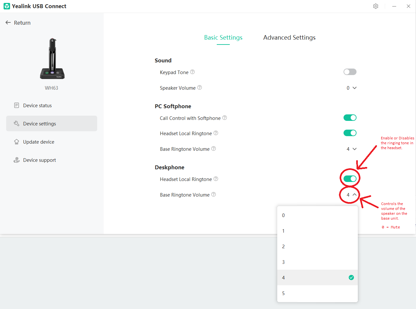Click the Yealink logo icon in title bar
This screenshot has height=309, width=416.
pyautogui.click(x=7, y=6)
